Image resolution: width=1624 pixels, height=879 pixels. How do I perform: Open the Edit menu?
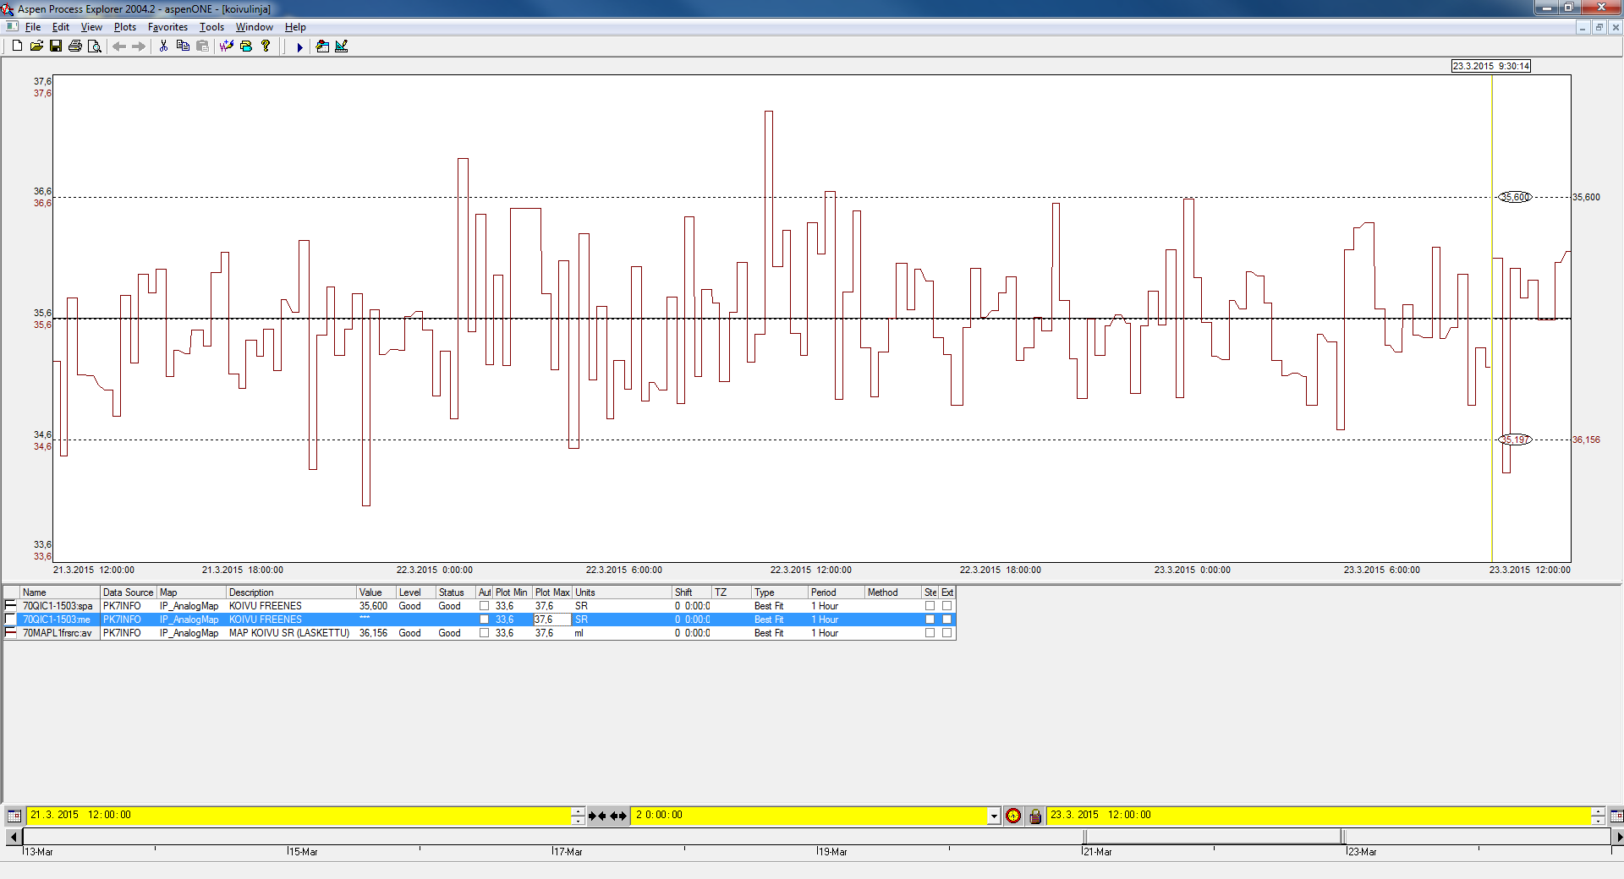click(61, 27)
